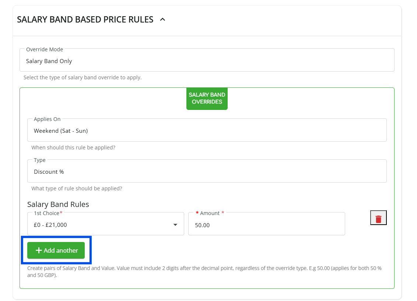Click the Amount field label
Viewport: 417px width, 301px height.
coord(210,213)
